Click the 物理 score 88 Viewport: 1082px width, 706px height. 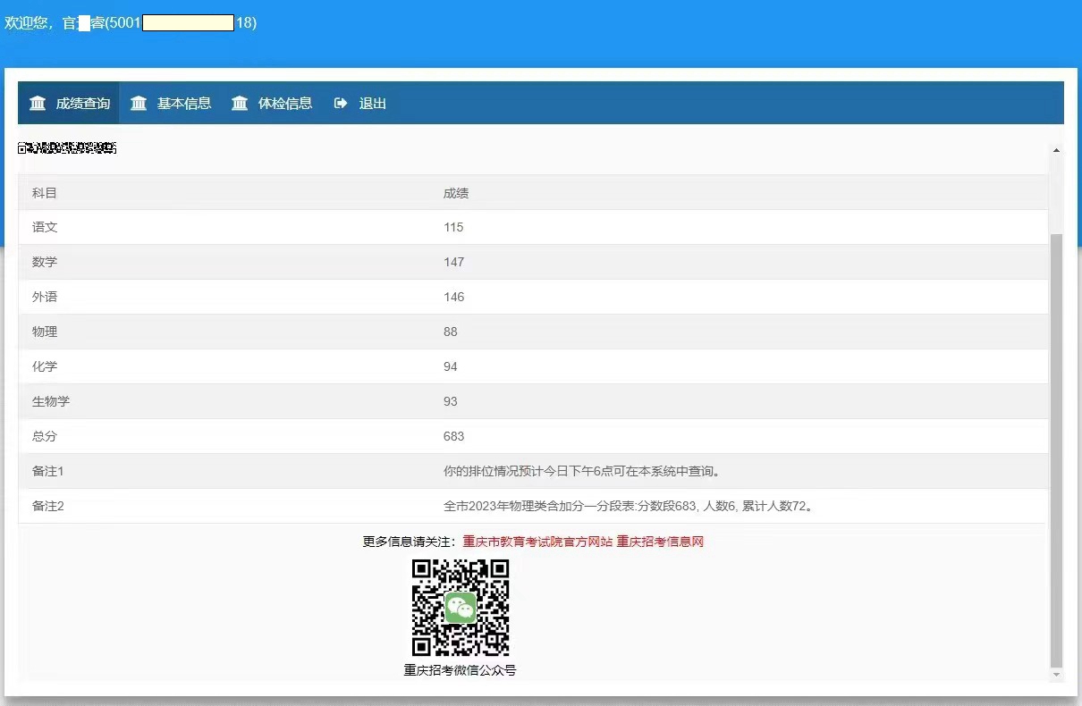[x=450, y=332]
